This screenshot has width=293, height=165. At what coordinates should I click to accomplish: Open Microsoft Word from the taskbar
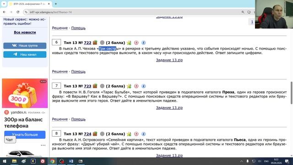coord(71,161)
